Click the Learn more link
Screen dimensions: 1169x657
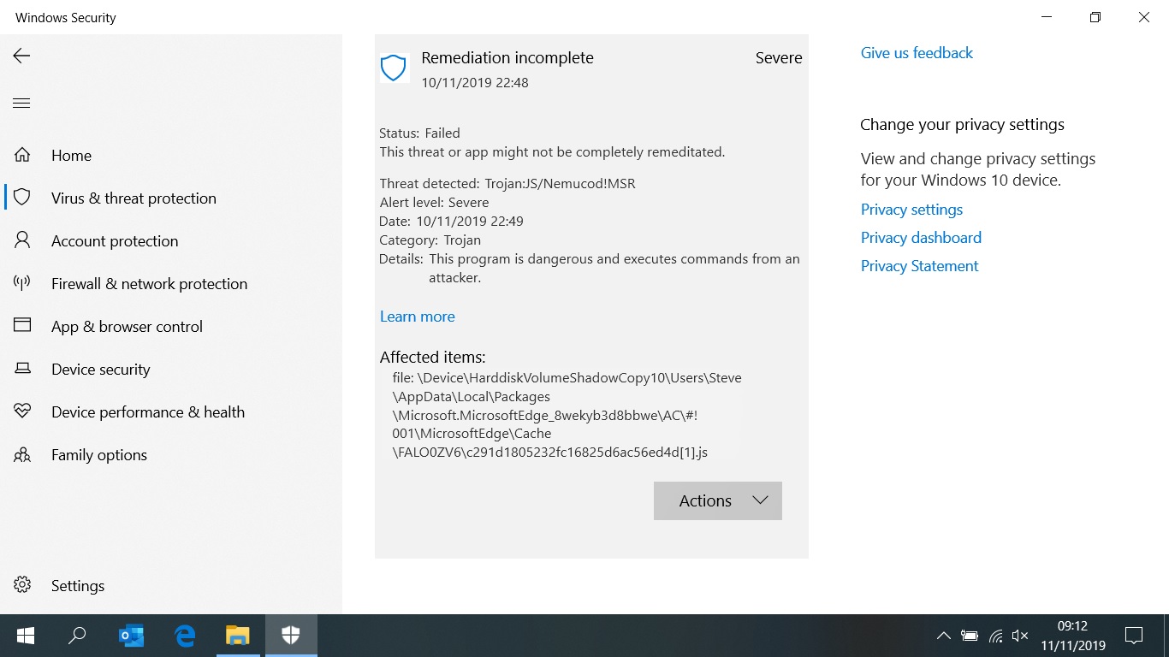[x=417, y=316]
